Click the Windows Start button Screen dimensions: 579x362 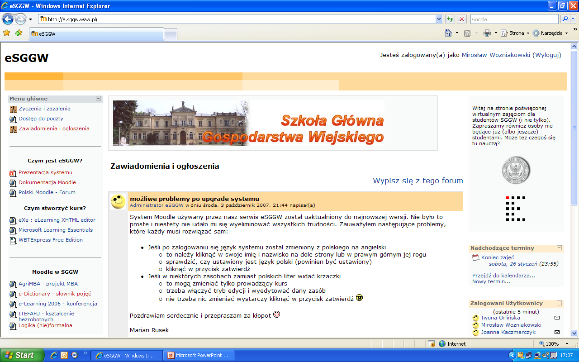pos(22,355)
